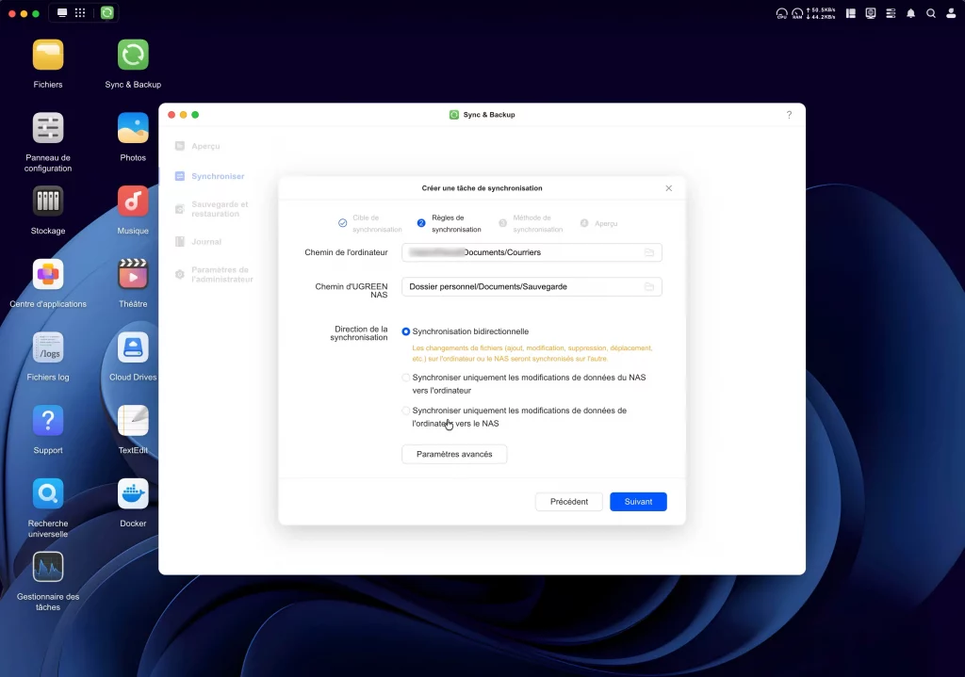Open Cloud Drives app icon

point(133,347)
